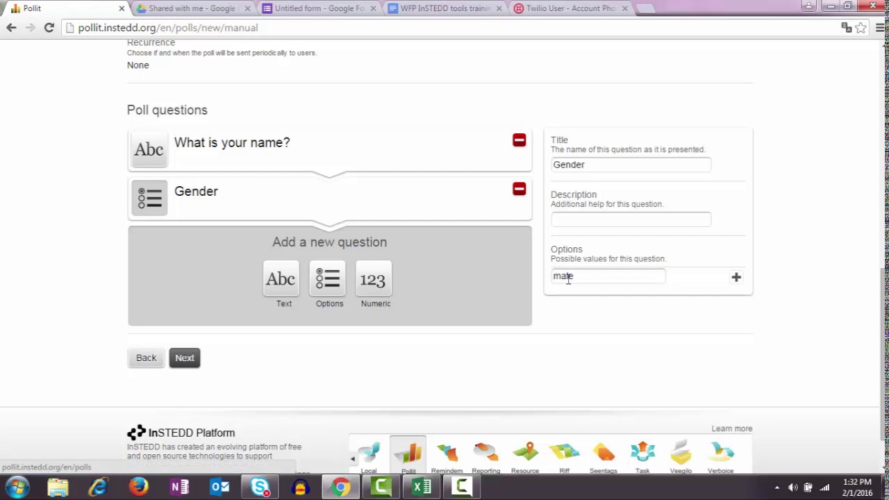This screenshot has width=889, height=500.
Task: Remove the 'What is your name?' question
Action: pyautogui.click(x=519, y=140)
